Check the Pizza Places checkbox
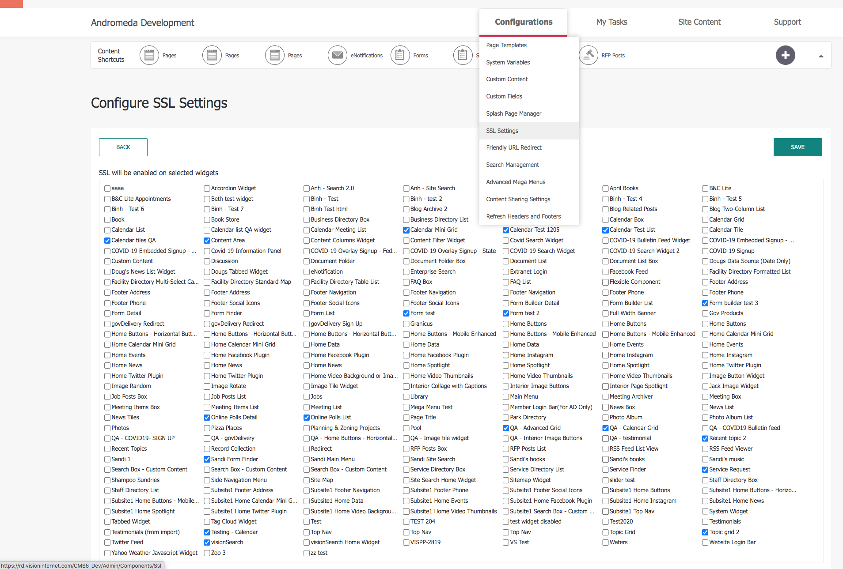This screenshot has width=843, height=569. tap(207, 428)
